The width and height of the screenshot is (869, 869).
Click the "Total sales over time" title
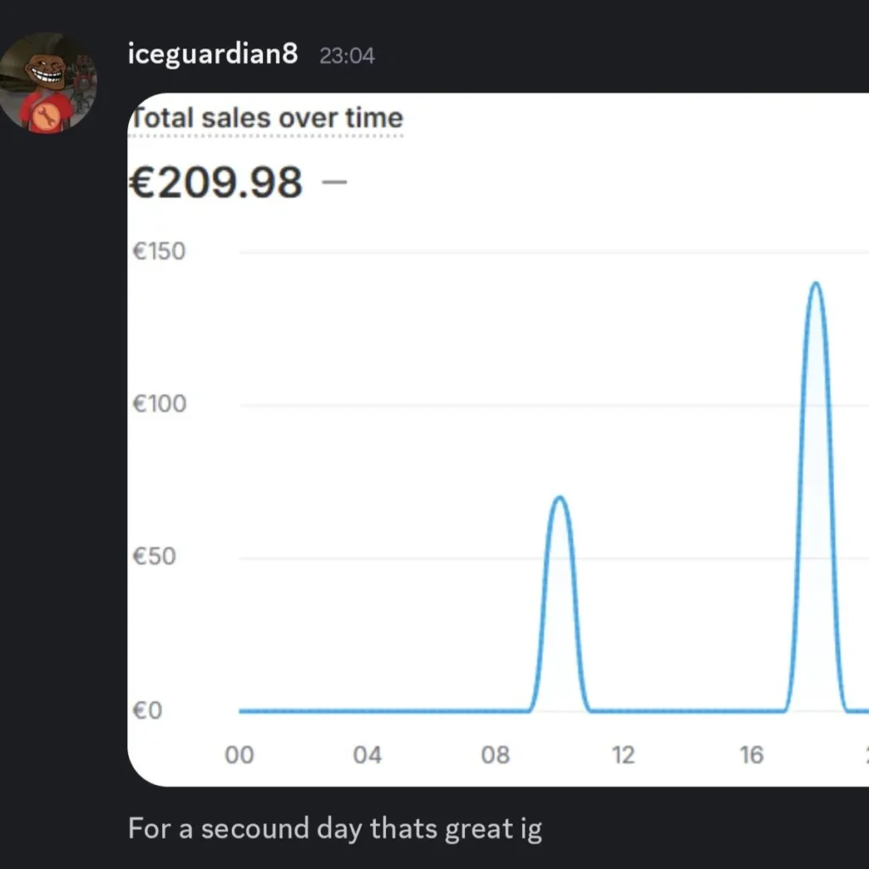266,118
